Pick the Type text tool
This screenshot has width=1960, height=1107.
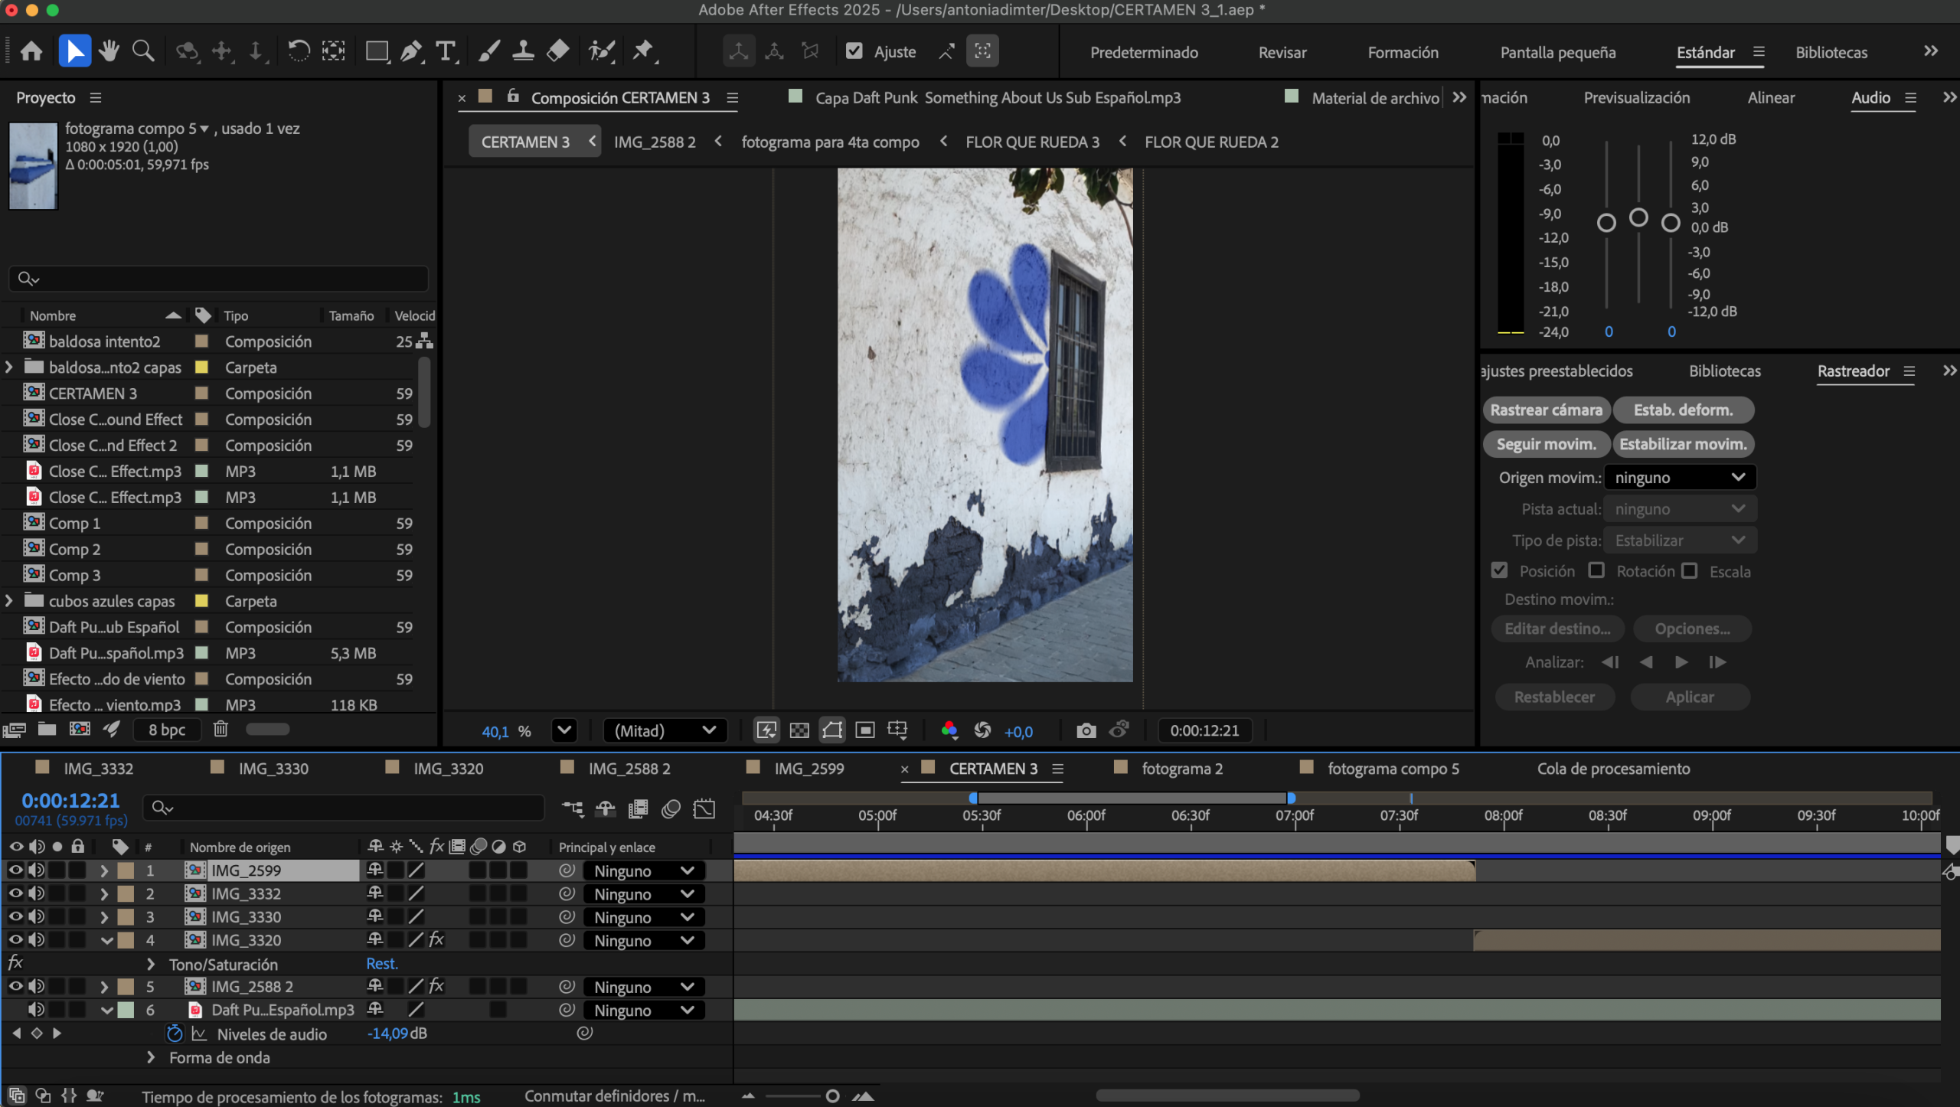click(446, 51)
